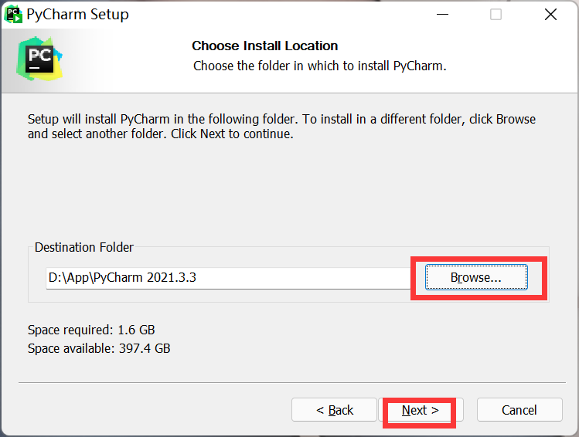
Task: Click the 'Setup will install PyCharm' instruction paragraph
Action: point(281,127)
